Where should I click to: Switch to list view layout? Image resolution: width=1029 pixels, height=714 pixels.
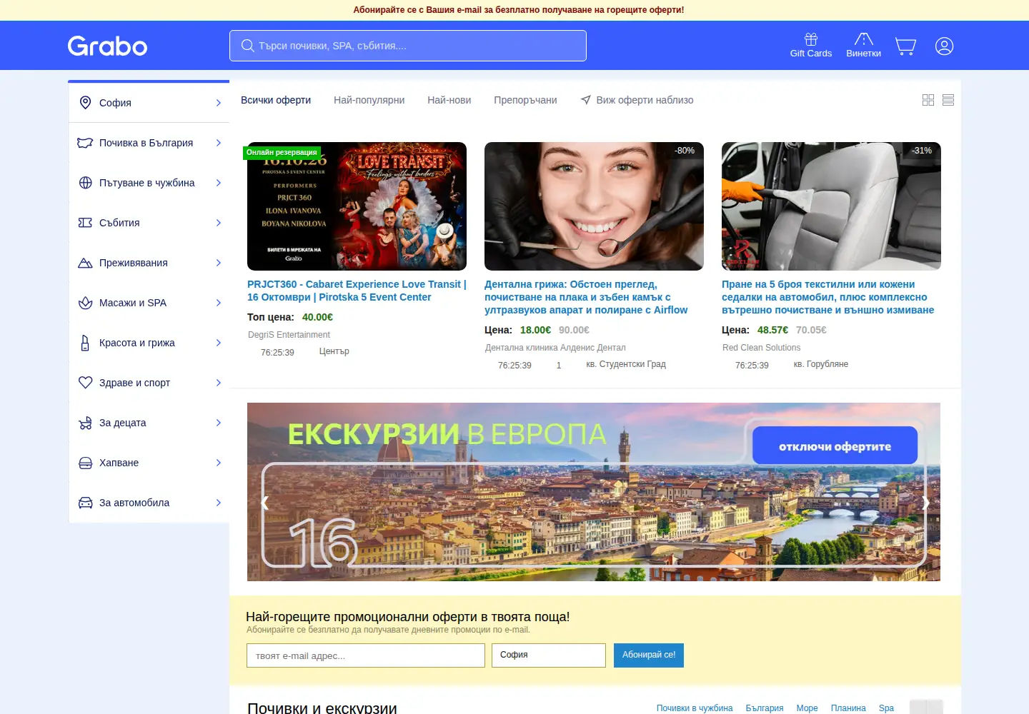coord(948,100)
